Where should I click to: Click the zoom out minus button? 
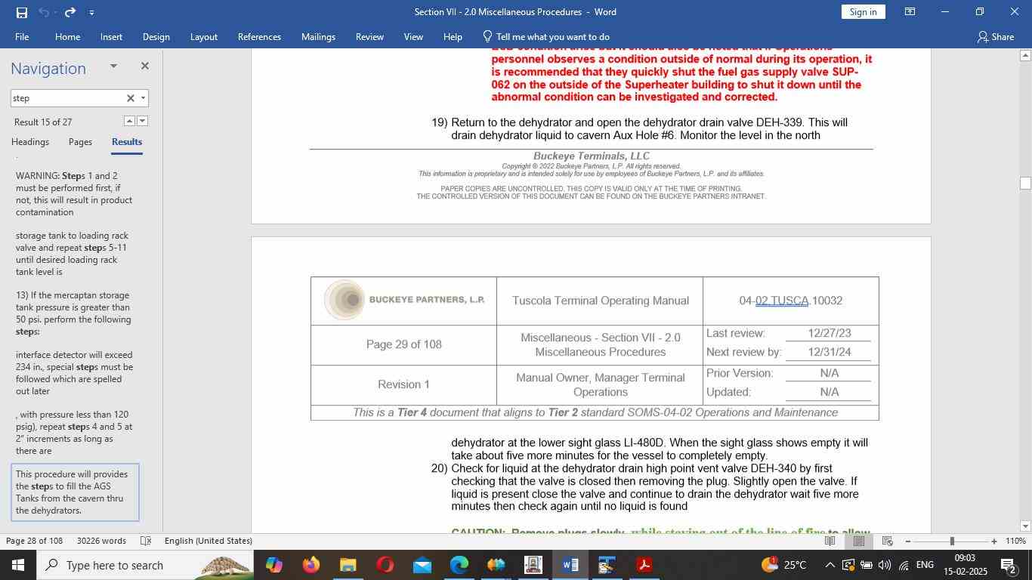coord(907,541)
